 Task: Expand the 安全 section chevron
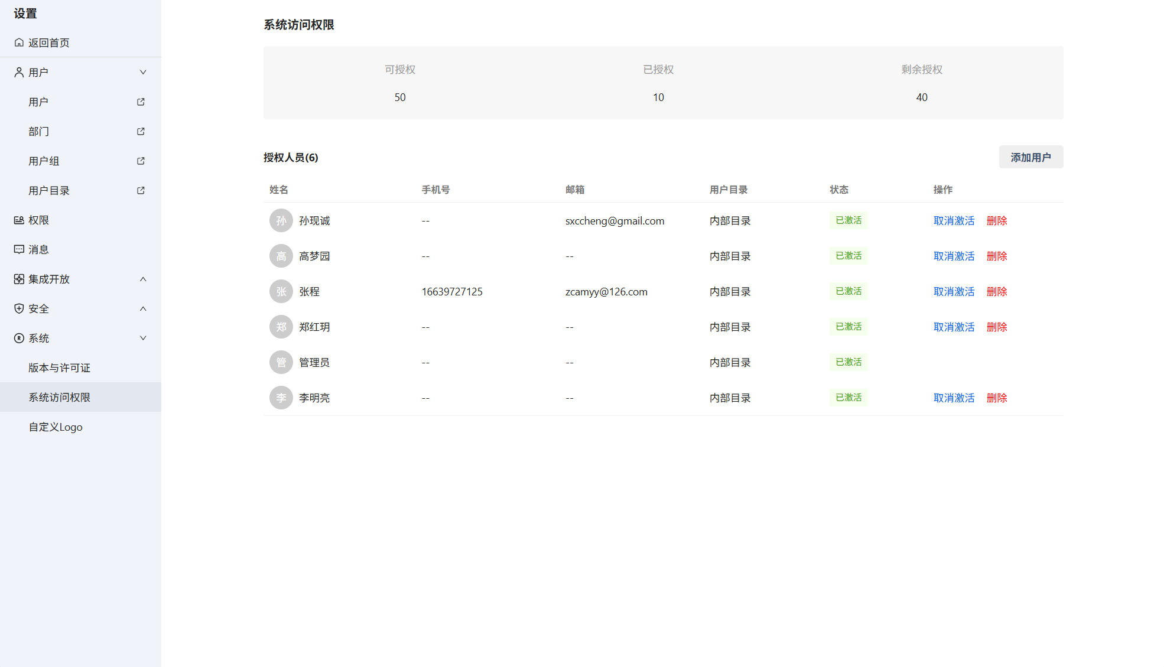[x=143, y=308]
